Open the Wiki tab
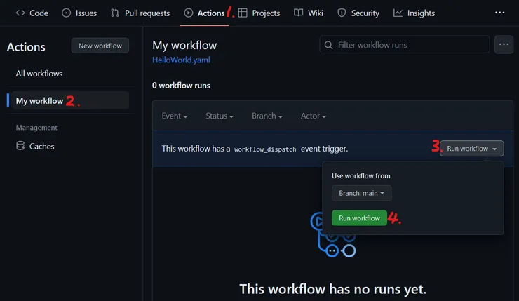Image resolution: width=519 pixels, height=301 pixels. (309, 13)
